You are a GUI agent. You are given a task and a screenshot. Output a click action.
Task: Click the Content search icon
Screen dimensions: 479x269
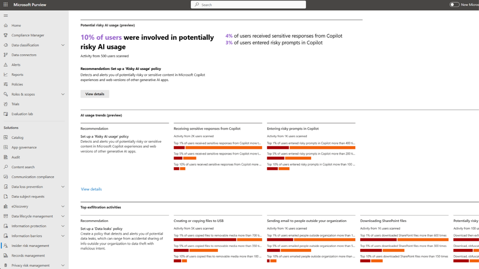(x=6, y=167)
